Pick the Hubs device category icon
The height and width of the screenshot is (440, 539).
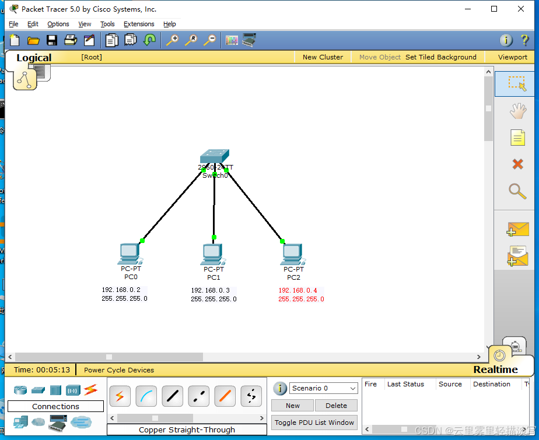(55, 390)
